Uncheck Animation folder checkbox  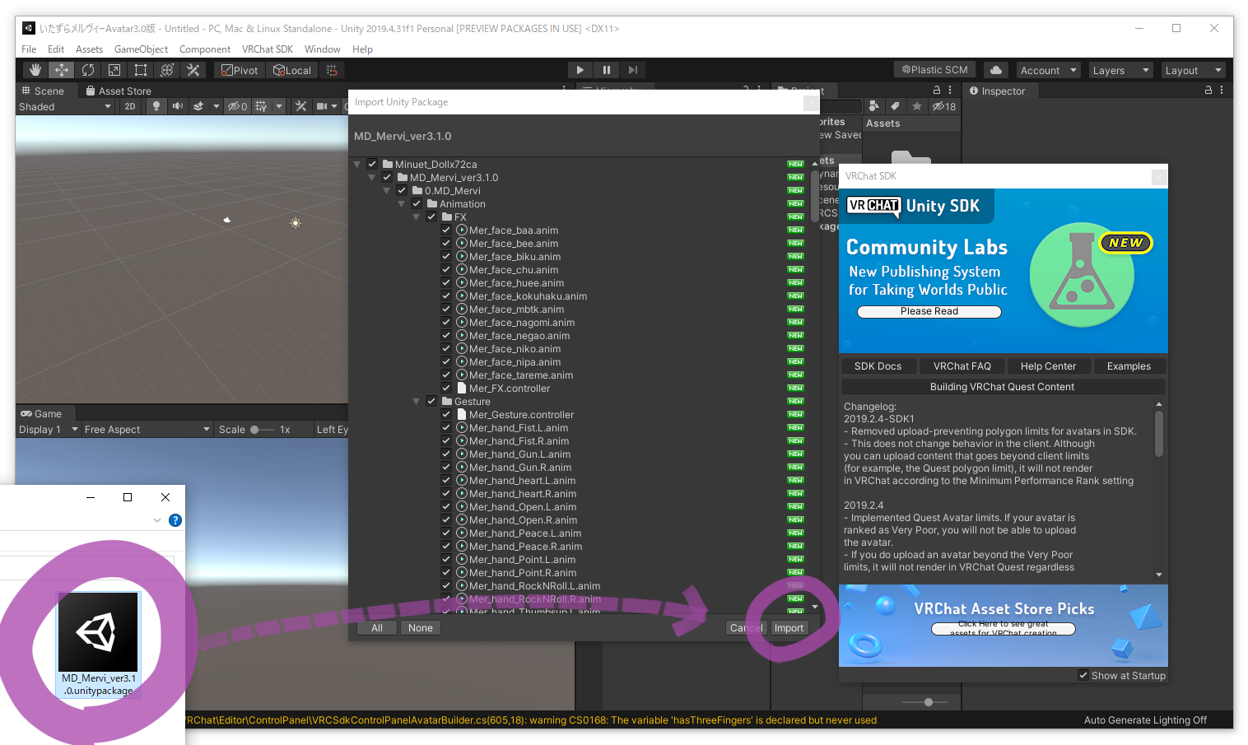click(417, 203)
